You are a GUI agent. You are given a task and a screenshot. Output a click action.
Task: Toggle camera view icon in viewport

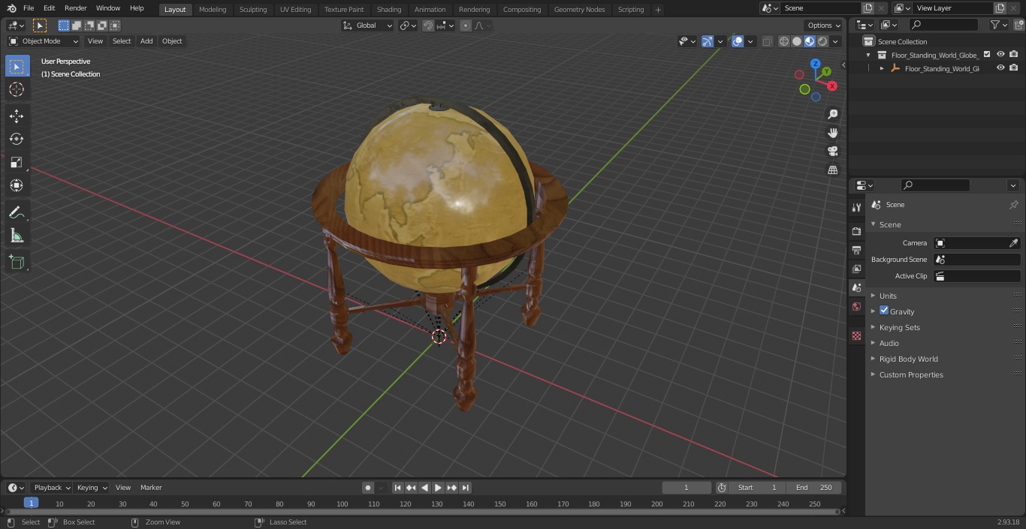pos(833,152)
